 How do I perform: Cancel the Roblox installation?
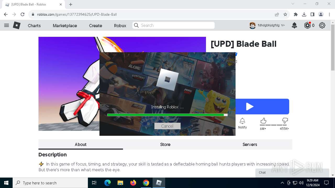coord(167,126)
